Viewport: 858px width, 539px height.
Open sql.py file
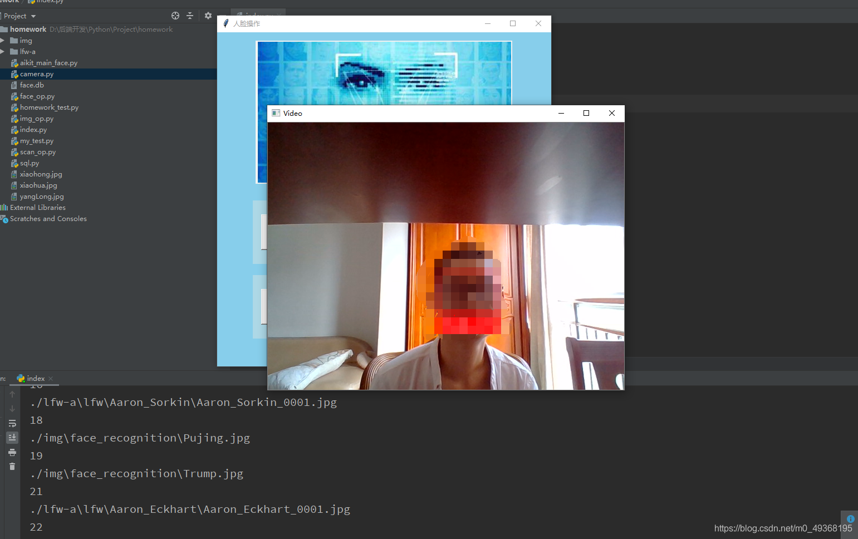[30, 163]
